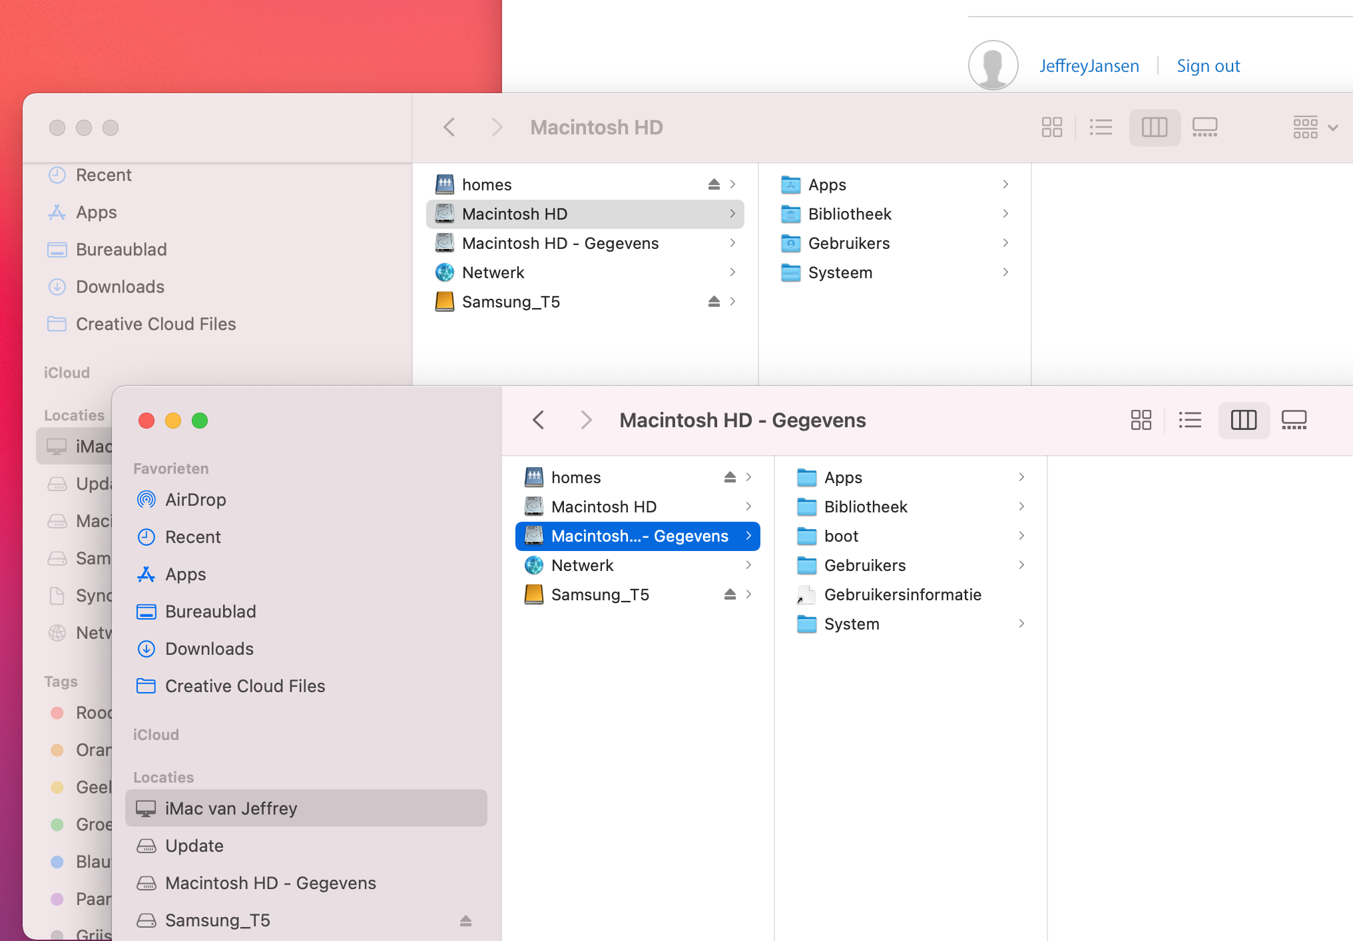Expand the System folder in Gegevens column
Image resolution: width=1353 pixels, height=941 pixels.
pyautogui.click(x=851, y=624)
